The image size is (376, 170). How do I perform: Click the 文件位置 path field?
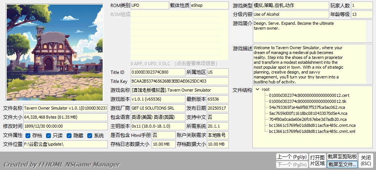(x=66, y=144)
